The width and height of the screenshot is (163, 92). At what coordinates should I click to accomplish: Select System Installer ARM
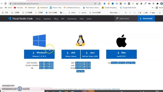point(51,65)
